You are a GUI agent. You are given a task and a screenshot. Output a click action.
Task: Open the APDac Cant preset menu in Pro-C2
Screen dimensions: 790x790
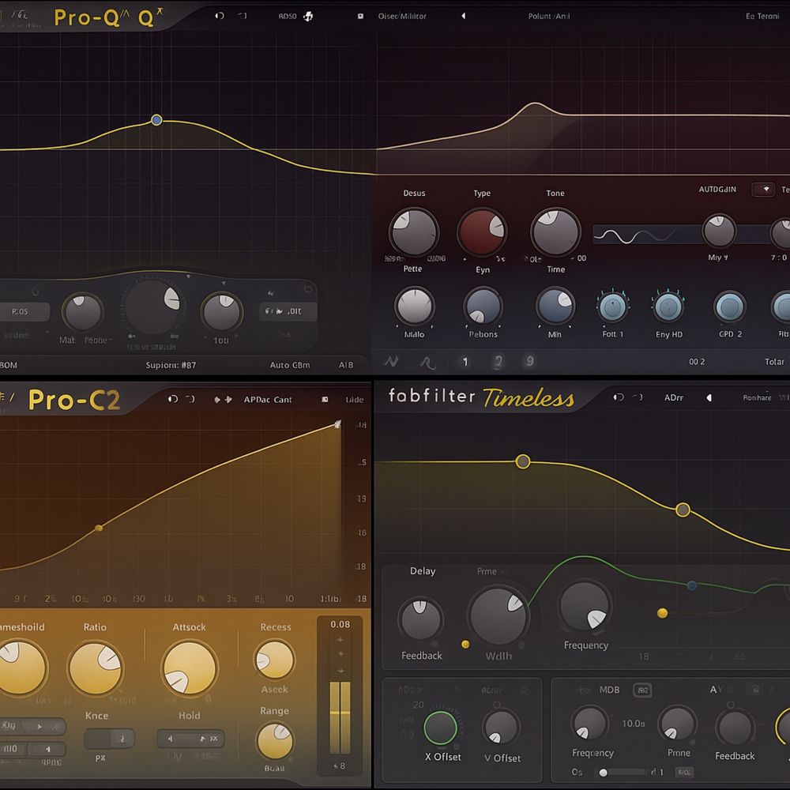tap(268, 400)
